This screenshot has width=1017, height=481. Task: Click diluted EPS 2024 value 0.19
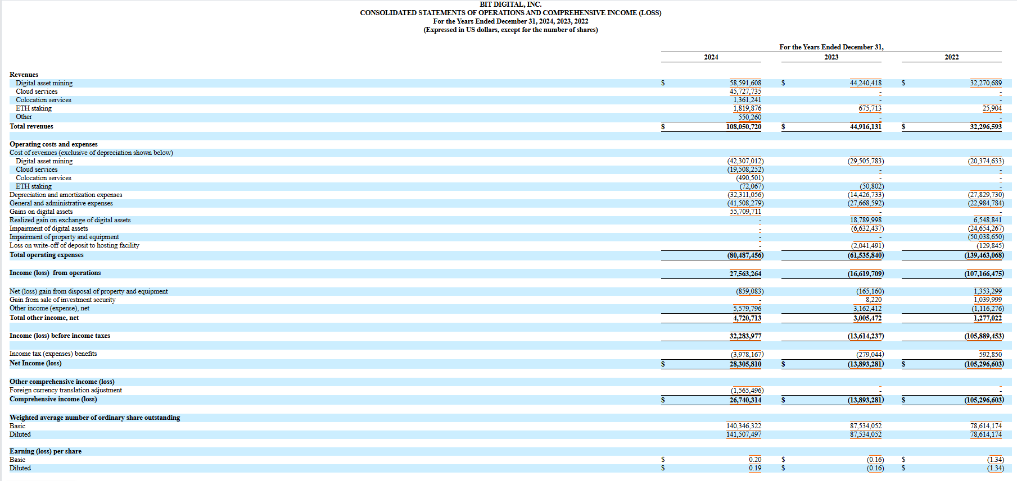pyautogui.click(x=755, y=468)
